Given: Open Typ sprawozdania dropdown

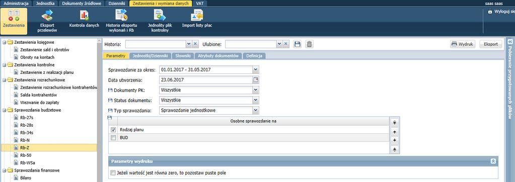Looking at the screenshot, I should (256, 110).
